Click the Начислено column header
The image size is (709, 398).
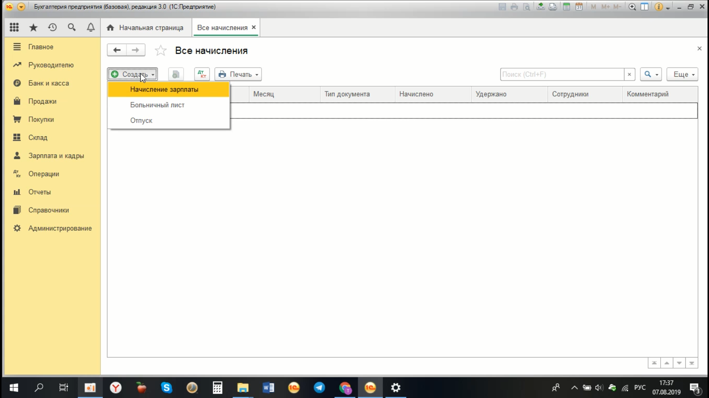pos(416,94)
